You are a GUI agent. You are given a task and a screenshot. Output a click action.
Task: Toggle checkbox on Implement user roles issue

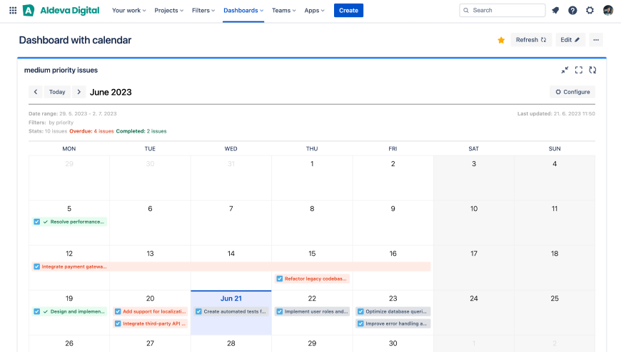pyautogui.click(x=280, y=311)
